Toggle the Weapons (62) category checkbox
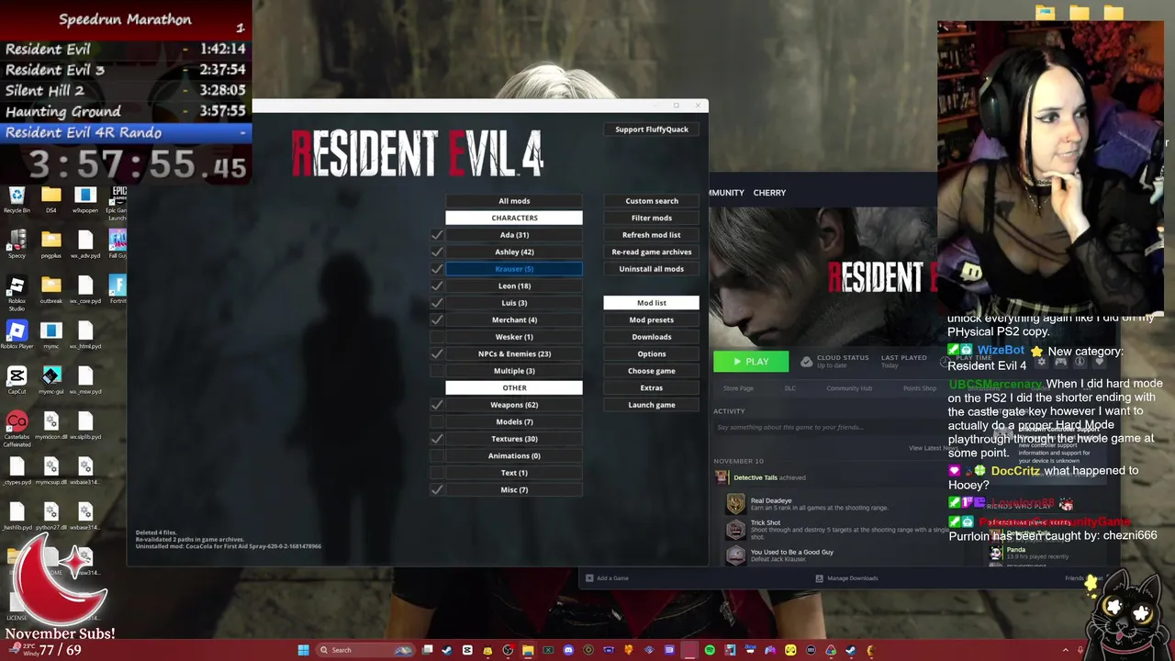The height and width of the screenshot is (661, 1175). coord(437,405)
